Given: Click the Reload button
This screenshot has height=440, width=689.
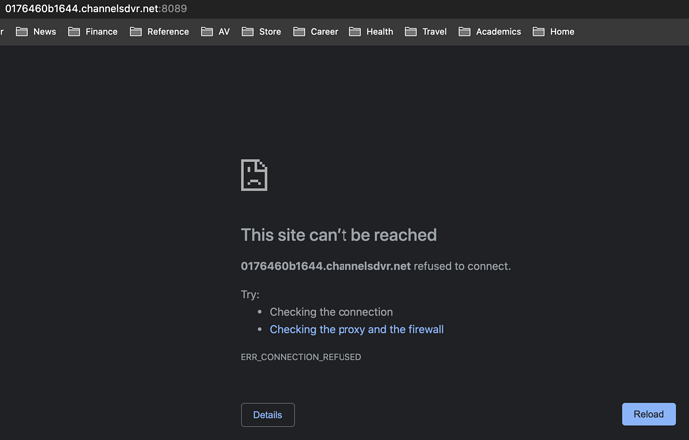Looking at the screenshot, I should (649, 414).
